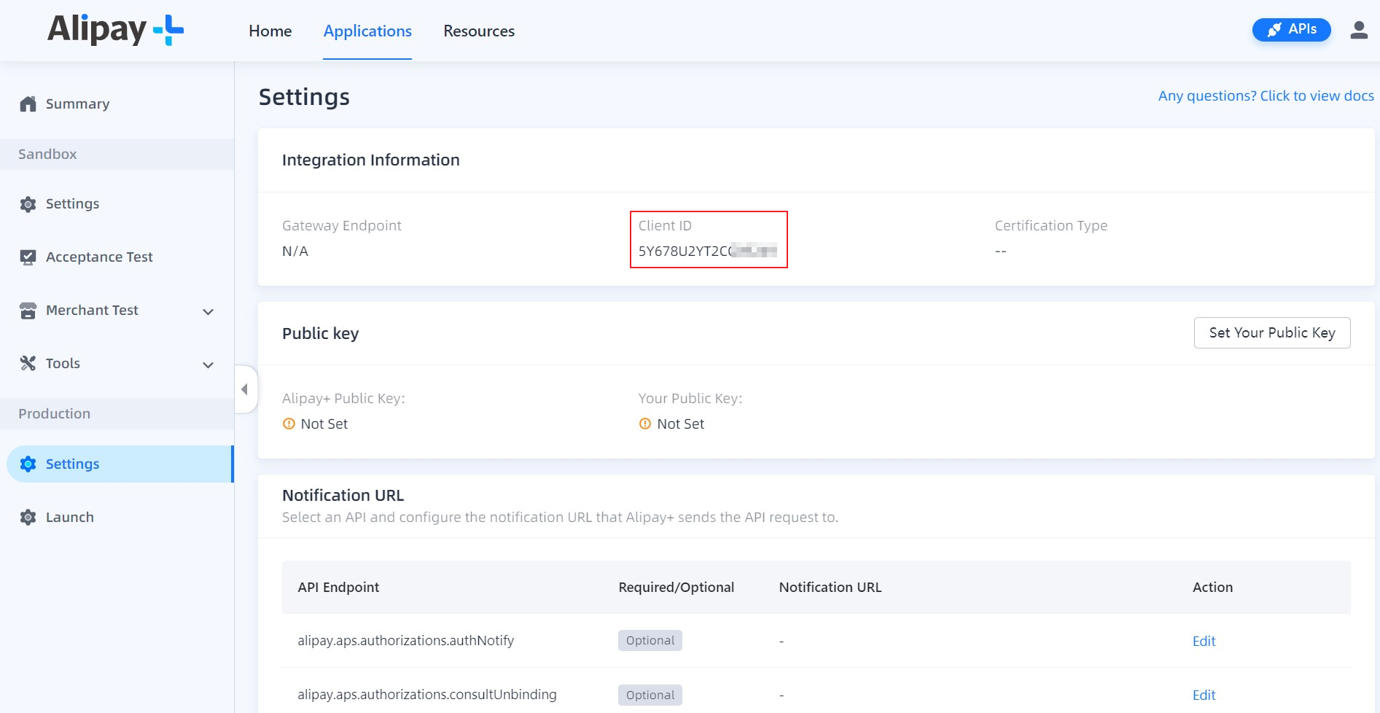1380x713 pixels.
Task: Edit the alipay.aps.authorizations.authNotify notification URL
Action: point(1204,641)
